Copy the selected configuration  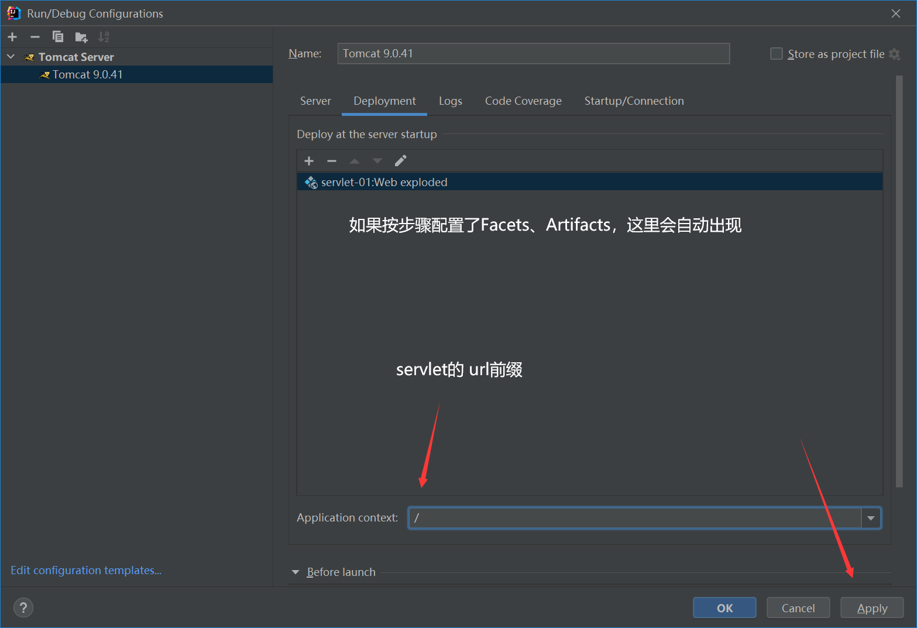pyautogui.click(x=58, y=37)
